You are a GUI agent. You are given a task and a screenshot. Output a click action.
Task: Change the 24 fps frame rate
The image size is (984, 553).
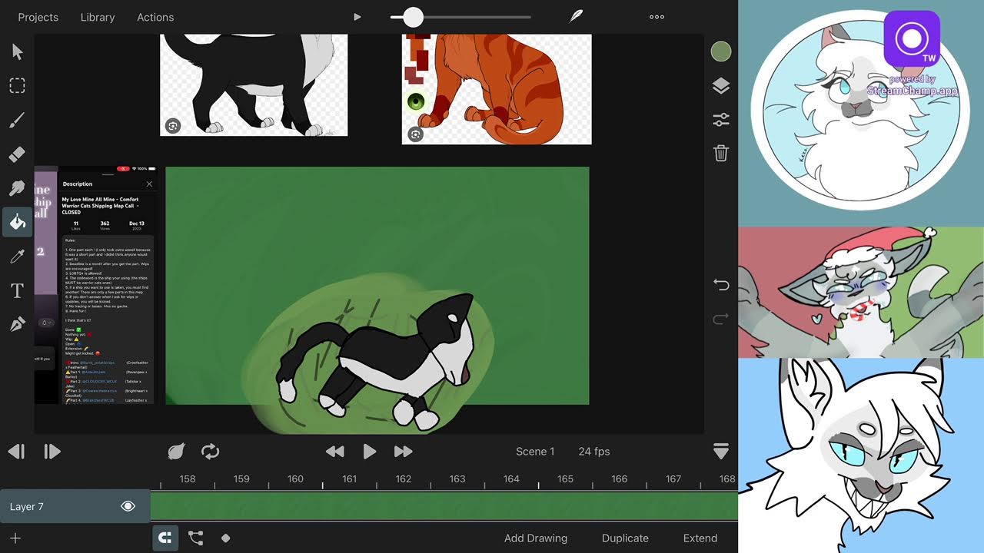(x=594, y=452)
